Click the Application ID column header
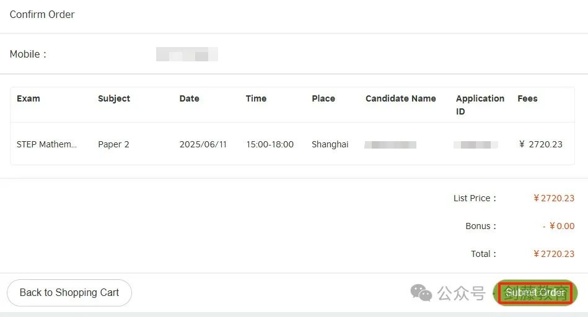The image size is (588, 317). [480, 105]
